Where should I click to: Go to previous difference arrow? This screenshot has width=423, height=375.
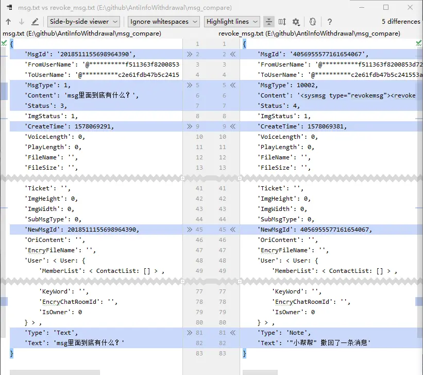point(8,22)
